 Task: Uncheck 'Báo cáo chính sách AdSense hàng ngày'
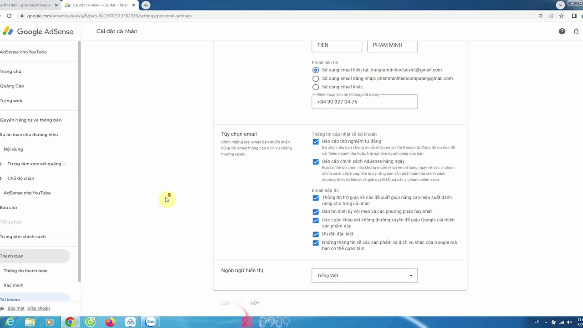[316, 162]
